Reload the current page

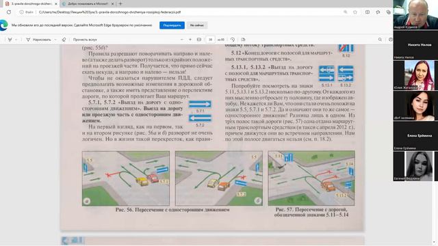[x=9, y=12]
